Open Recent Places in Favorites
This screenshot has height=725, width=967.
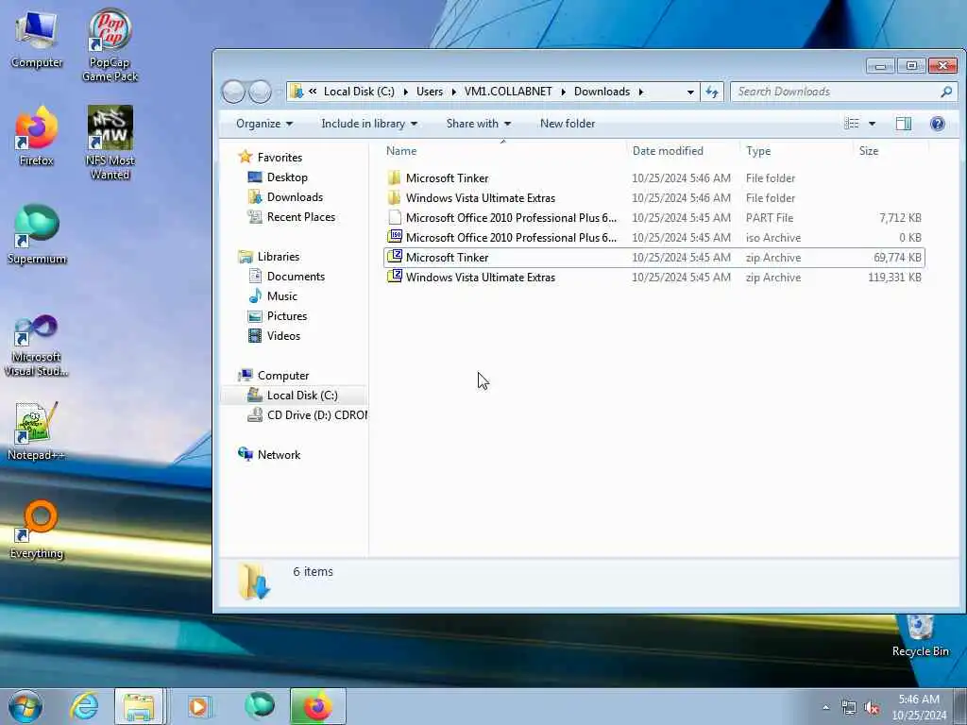pyautogui.click(x=292, y=217)
